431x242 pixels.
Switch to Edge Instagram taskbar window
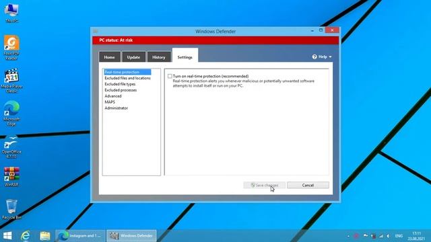[80, 236]
